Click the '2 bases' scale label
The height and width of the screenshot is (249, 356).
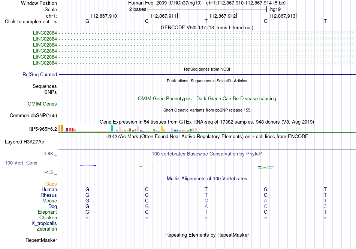(138, 9)
